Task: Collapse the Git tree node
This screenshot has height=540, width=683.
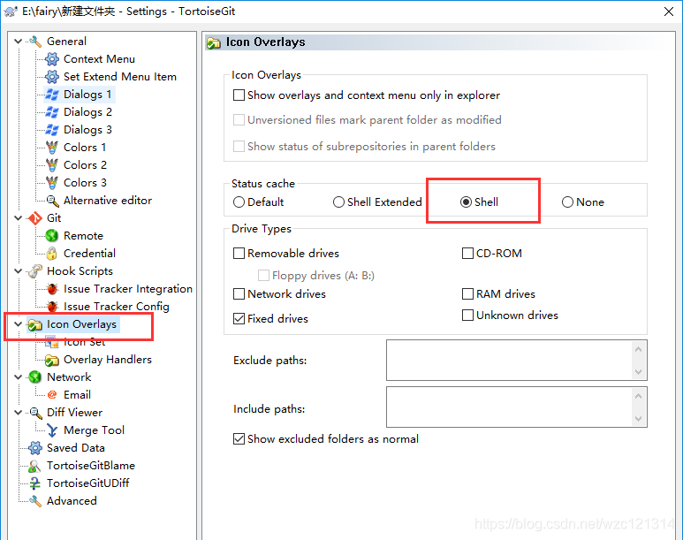Action: point(18,218)
